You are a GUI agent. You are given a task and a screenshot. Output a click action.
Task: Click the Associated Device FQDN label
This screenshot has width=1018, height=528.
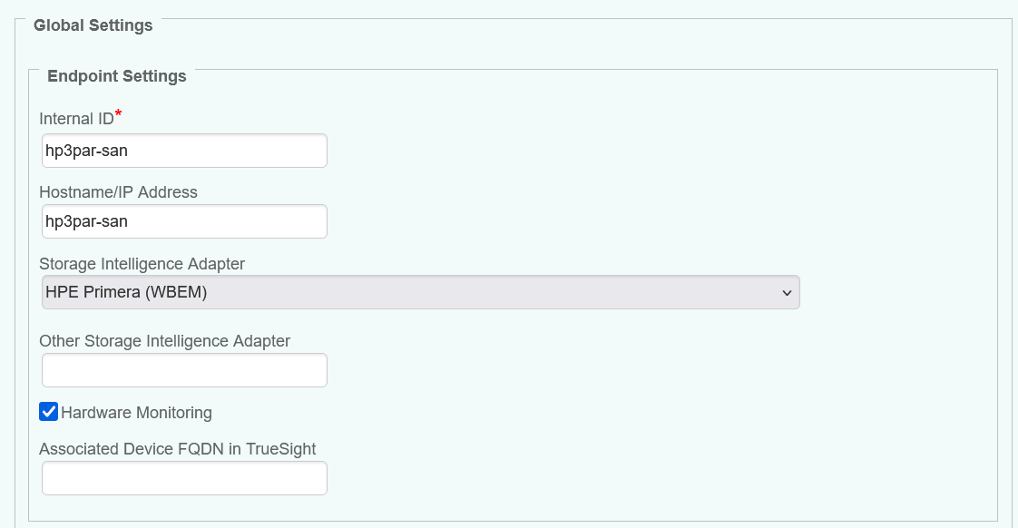coord(177,448)
